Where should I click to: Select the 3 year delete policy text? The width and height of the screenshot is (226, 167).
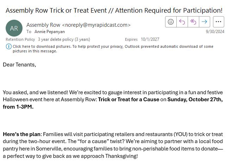click(x=64, y=39)
